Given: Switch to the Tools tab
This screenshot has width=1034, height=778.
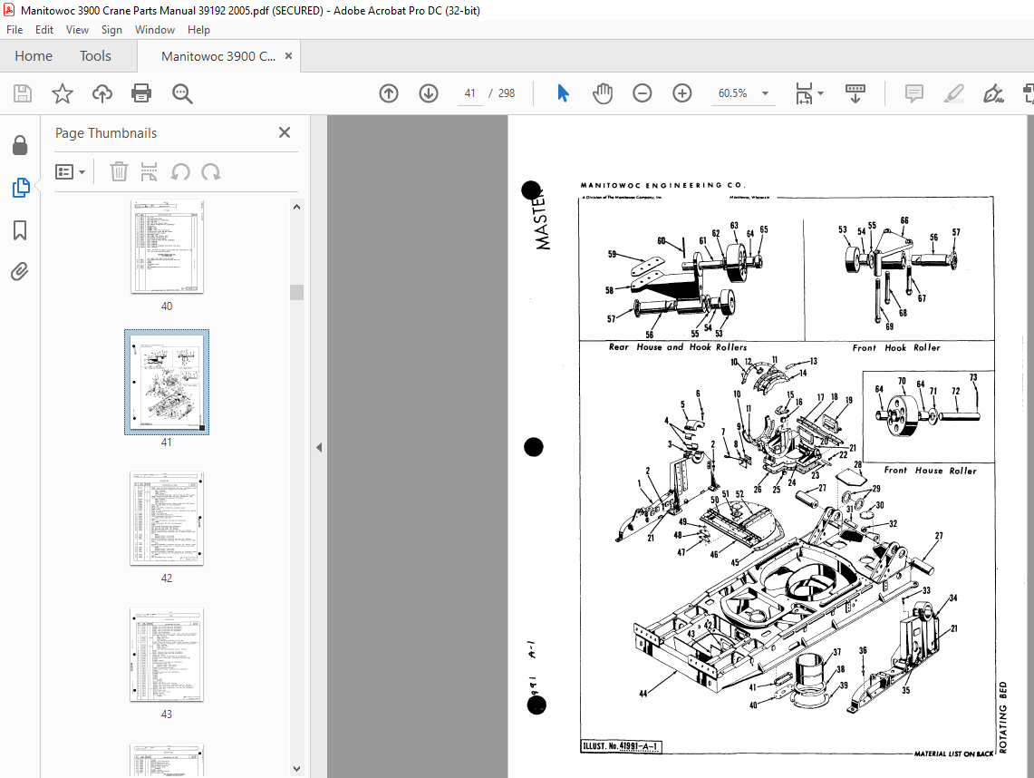Looking at the screenshot, I should click(x=96, y=56).
